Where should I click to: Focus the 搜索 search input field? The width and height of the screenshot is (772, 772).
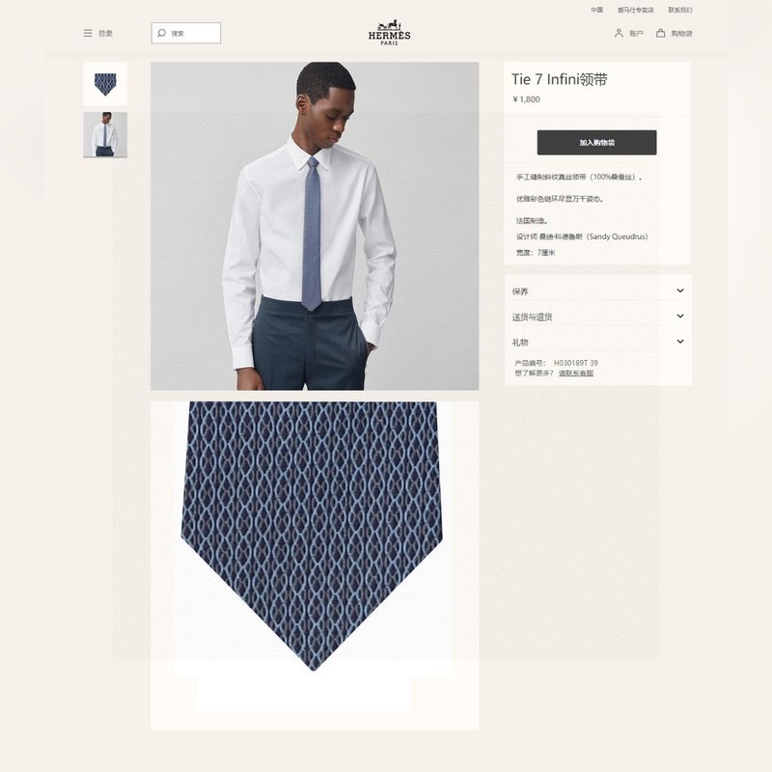point(186,33)
